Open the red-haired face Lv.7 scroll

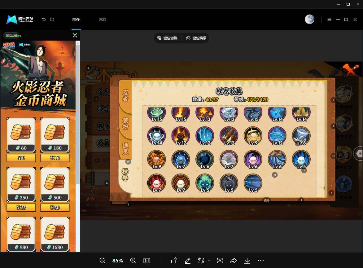[x=157, y=183]
